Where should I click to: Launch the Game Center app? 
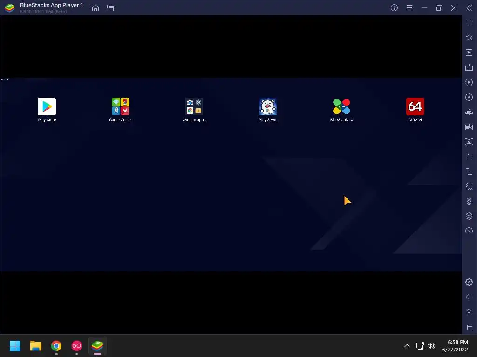coord(121,106)
